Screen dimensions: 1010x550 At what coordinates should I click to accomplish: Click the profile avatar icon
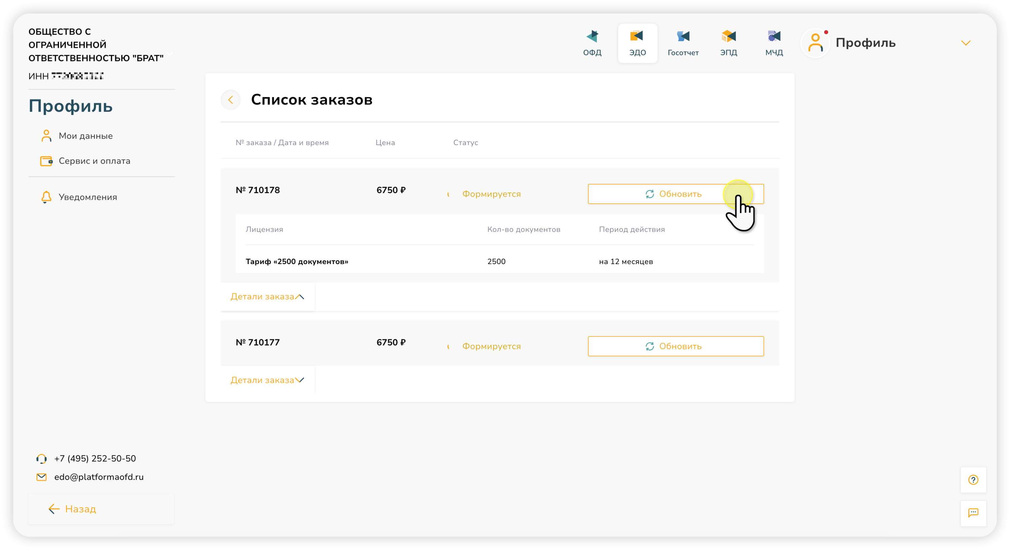click(x=815, y=43)
